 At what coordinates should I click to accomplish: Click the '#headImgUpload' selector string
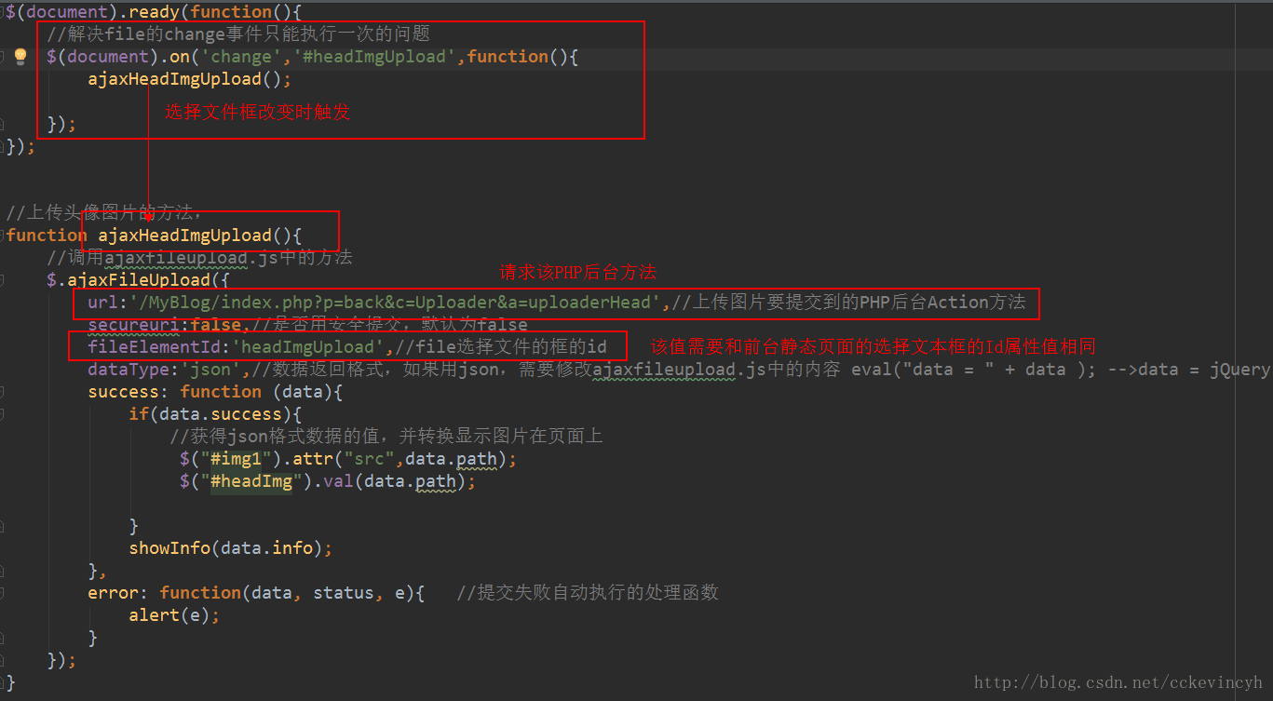click(x=375, y=57)
